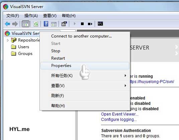179x140 pixels.
Task: Expand the 查看(V) context submenu arrow
Action: point(125,85)
